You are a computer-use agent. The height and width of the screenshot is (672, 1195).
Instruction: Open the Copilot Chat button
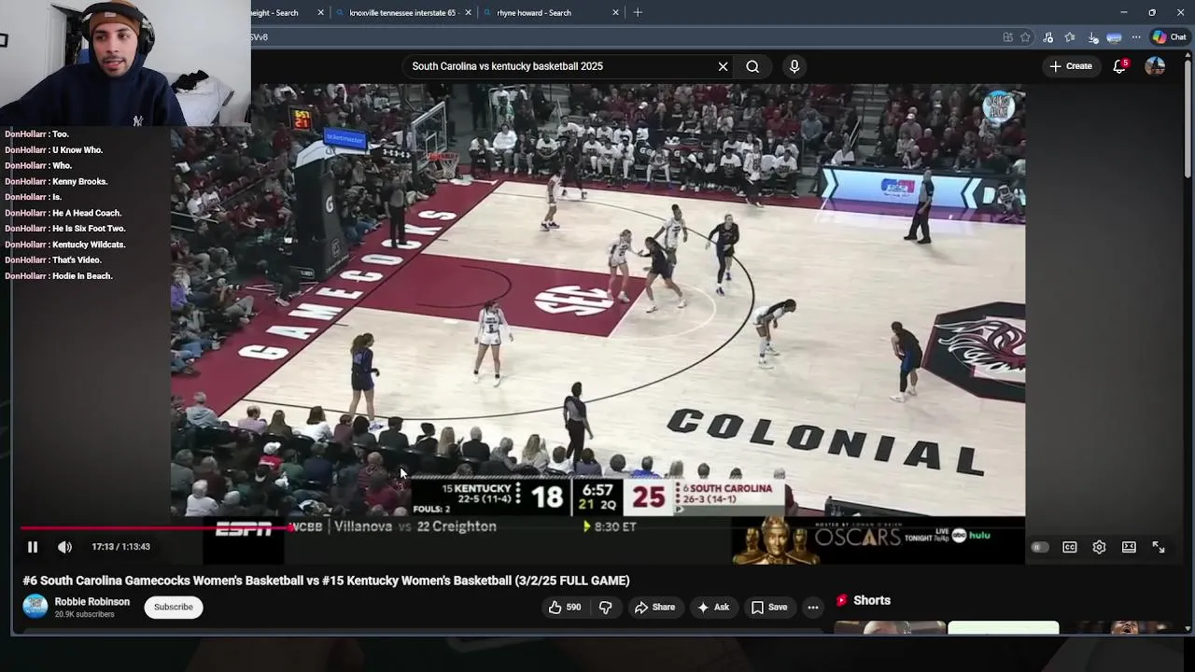point(1169,37)
